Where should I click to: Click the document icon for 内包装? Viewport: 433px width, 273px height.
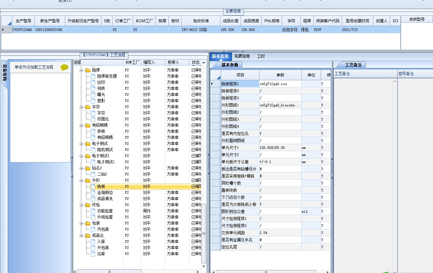(93, 229)
